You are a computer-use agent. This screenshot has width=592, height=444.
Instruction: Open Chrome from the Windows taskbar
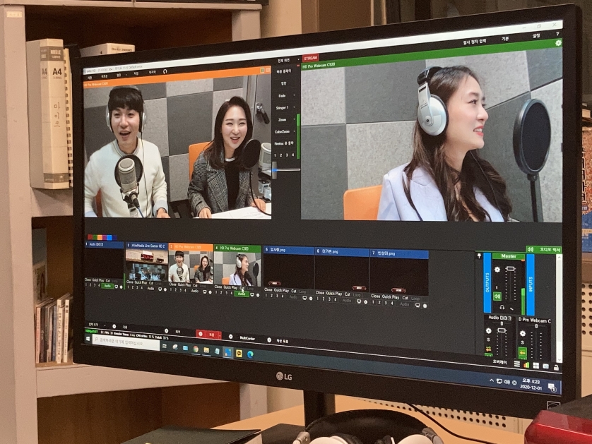pos(196,349)
